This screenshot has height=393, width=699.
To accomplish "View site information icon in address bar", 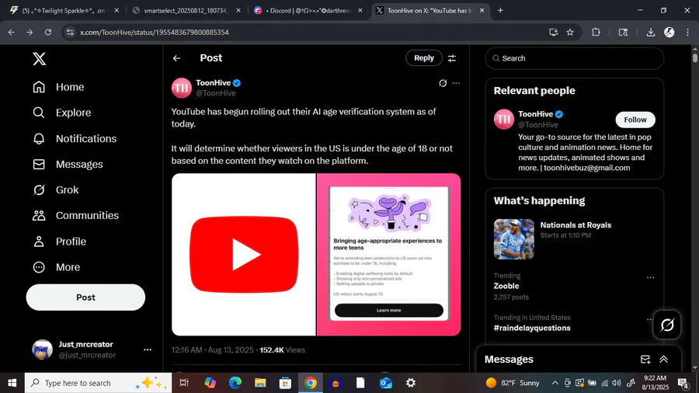I will [70, 32].
